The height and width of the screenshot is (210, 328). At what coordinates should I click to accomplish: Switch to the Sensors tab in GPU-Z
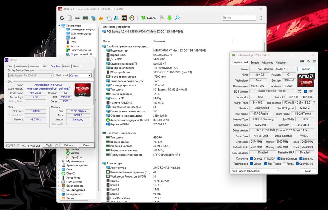[255, 62]
